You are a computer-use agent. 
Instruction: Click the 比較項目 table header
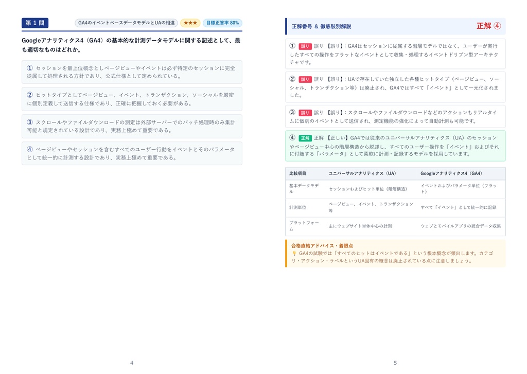[298, 173]
